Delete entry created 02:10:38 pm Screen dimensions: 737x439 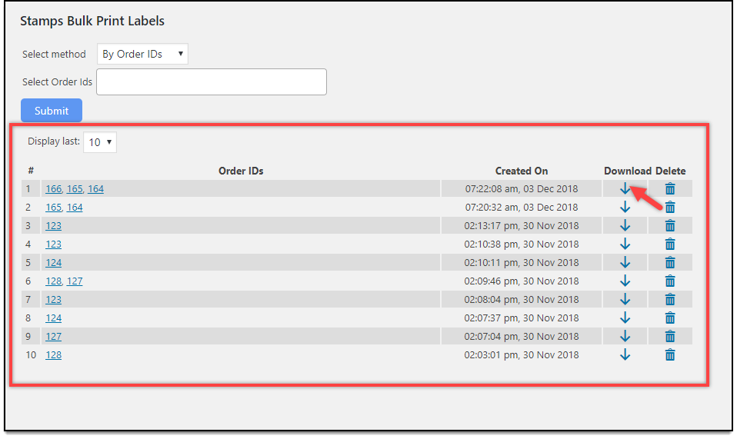click(670, 244)
